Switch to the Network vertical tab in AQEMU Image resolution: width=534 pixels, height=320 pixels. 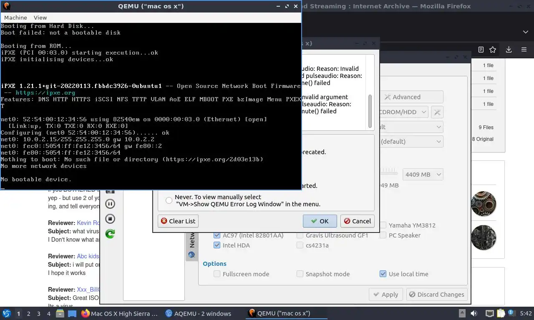(192, 246)
